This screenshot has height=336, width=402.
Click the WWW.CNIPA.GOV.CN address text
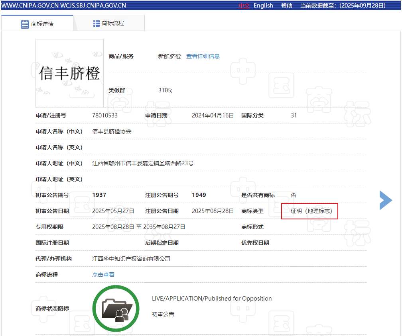pos(30,6)
